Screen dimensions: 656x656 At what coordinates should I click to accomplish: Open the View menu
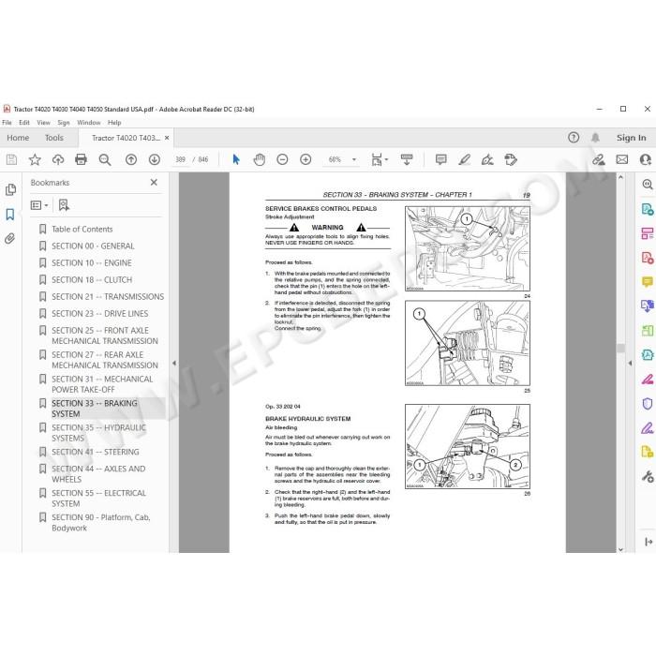pos(43,123)
